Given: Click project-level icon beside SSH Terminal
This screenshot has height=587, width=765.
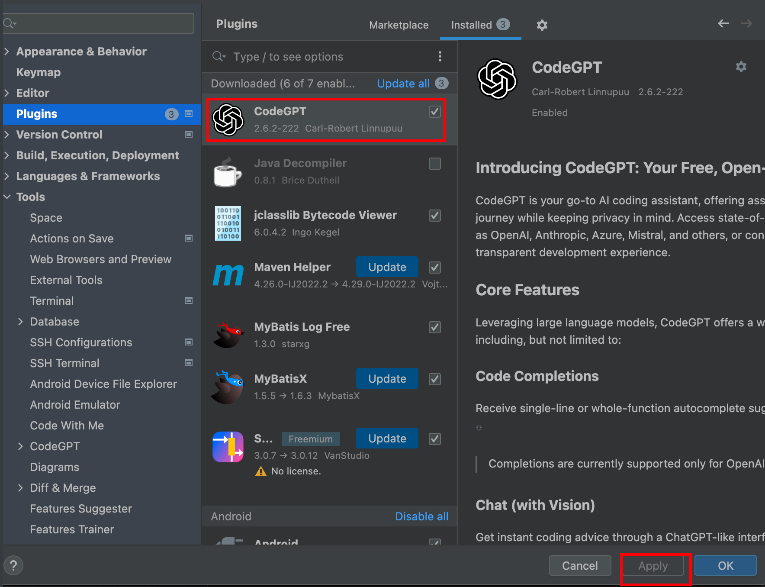Looking at the screenshot, I should [189, 363].
